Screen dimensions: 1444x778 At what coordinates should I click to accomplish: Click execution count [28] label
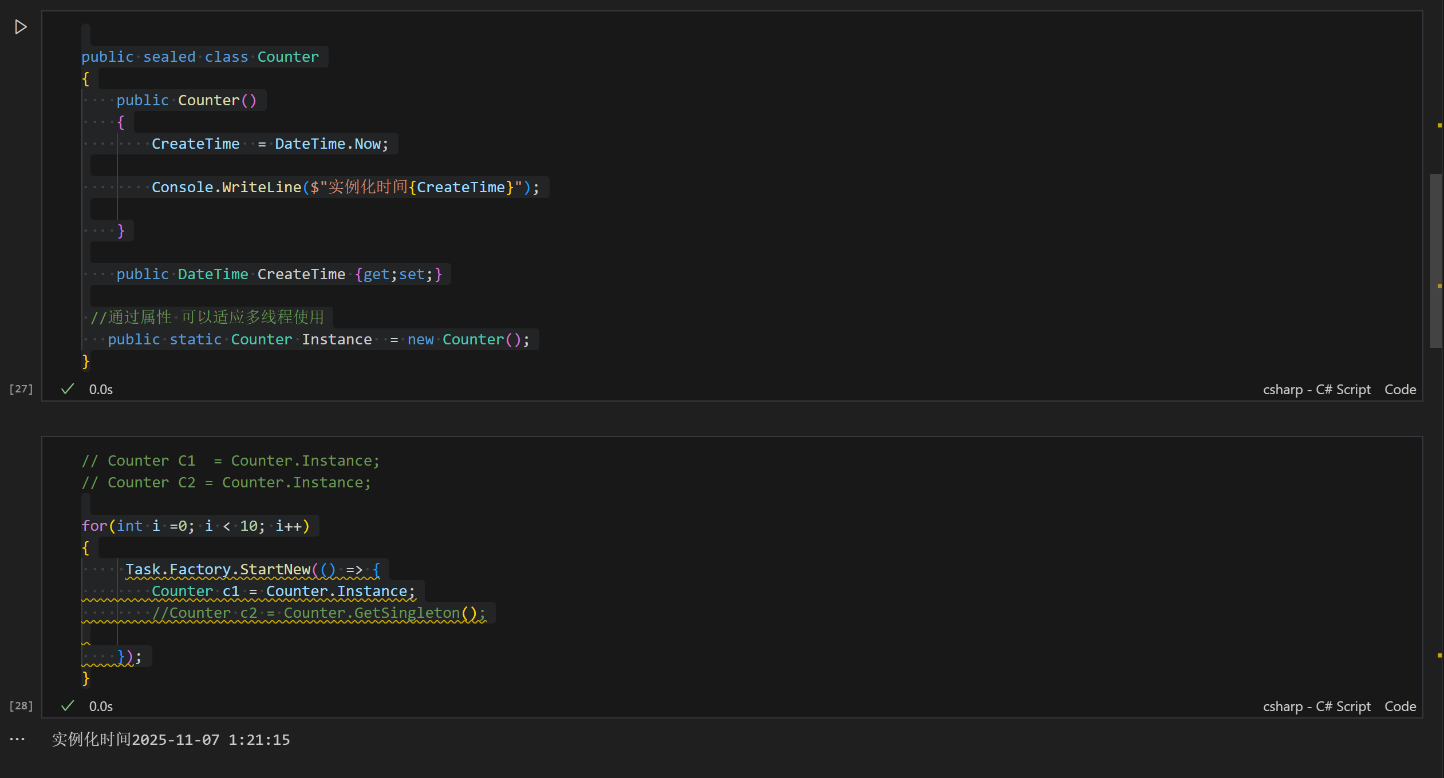(x=21, y=706)
